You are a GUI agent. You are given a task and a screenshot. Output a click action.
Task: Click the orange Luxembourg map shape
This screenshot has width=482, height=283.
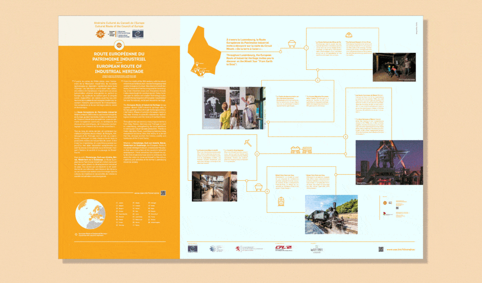[x=204, y=51]
